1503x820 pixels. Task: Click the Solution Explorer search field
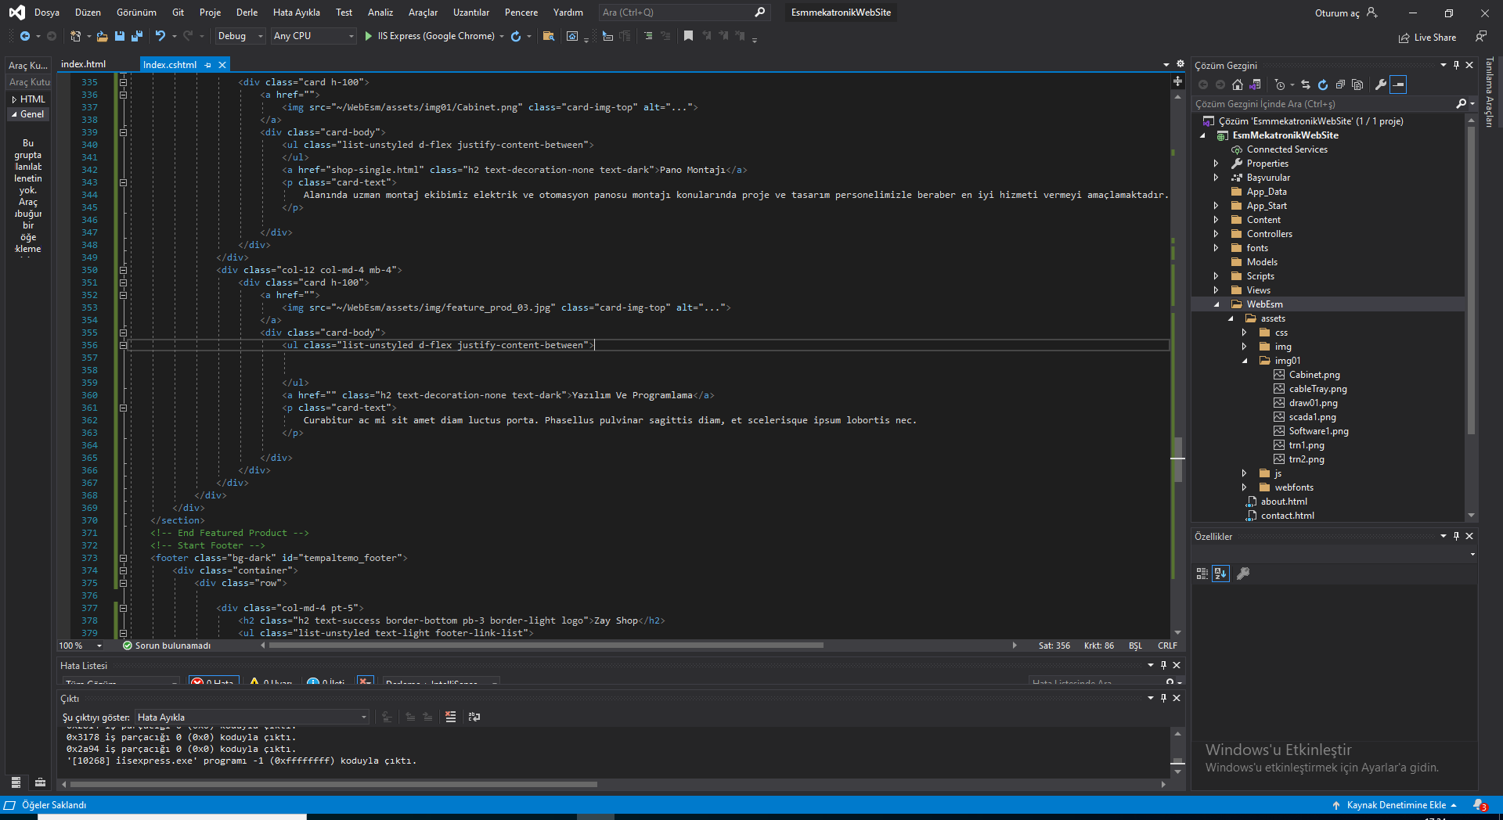pyautogui.click(x=1323, y=104)
